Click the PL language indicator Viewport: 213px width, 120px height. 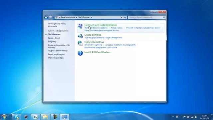click(x=173, y=117)
